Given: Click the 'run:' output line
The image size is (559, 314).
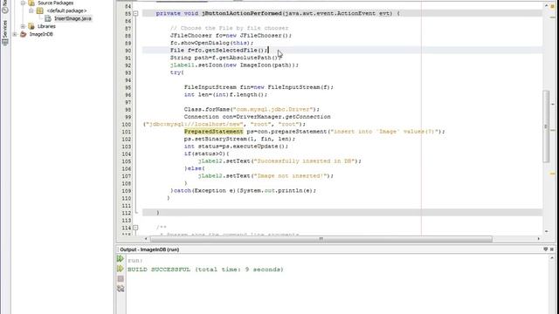Looking at the screenshot, I should (135, 260).
